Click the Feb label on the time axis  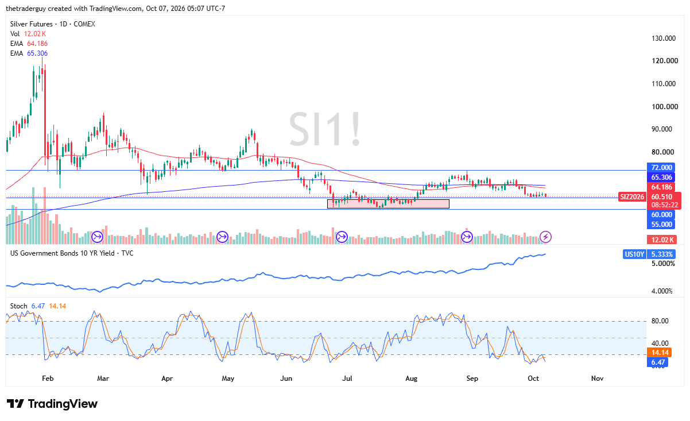(48, 378)
